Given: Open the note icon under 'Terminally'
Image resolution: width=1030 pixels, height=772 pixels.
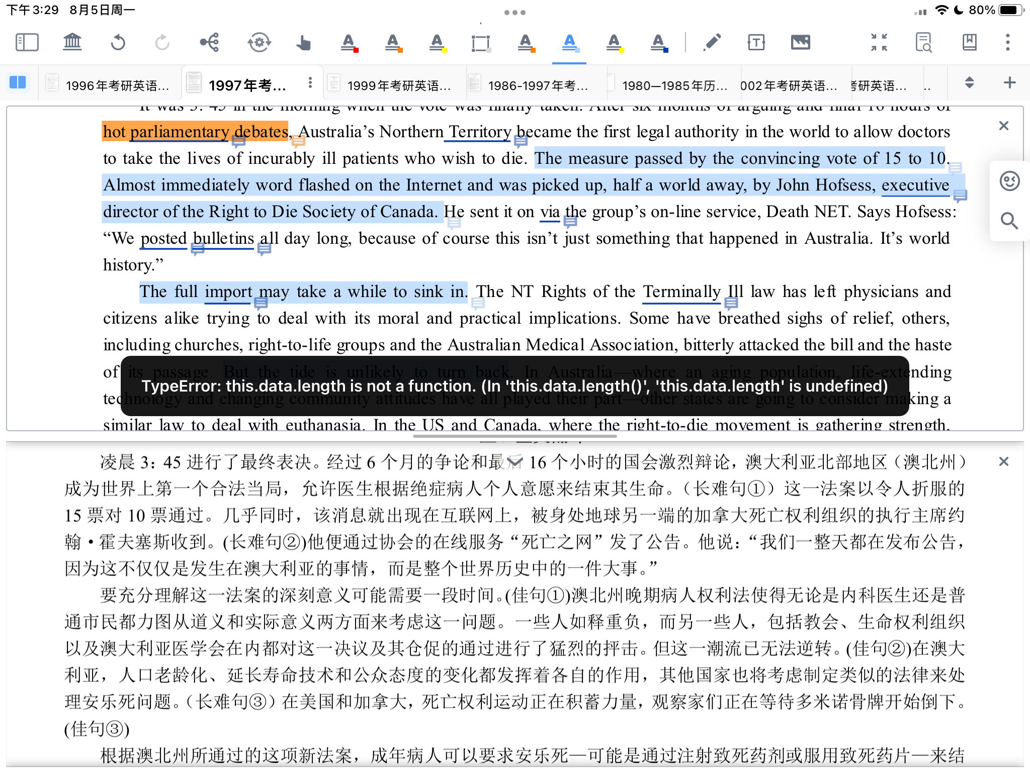Looking at the screenshot, I should (x=731, y=303).
